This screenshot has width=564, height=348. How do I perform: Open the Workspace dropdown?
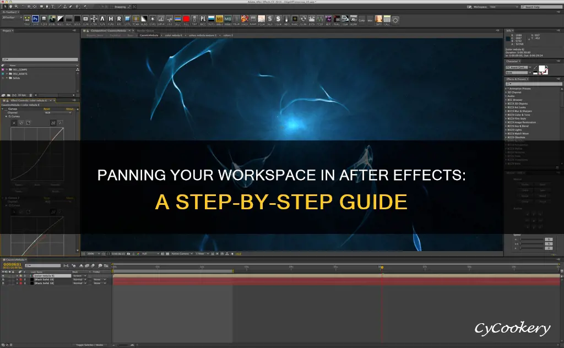[x=503, y=7]
